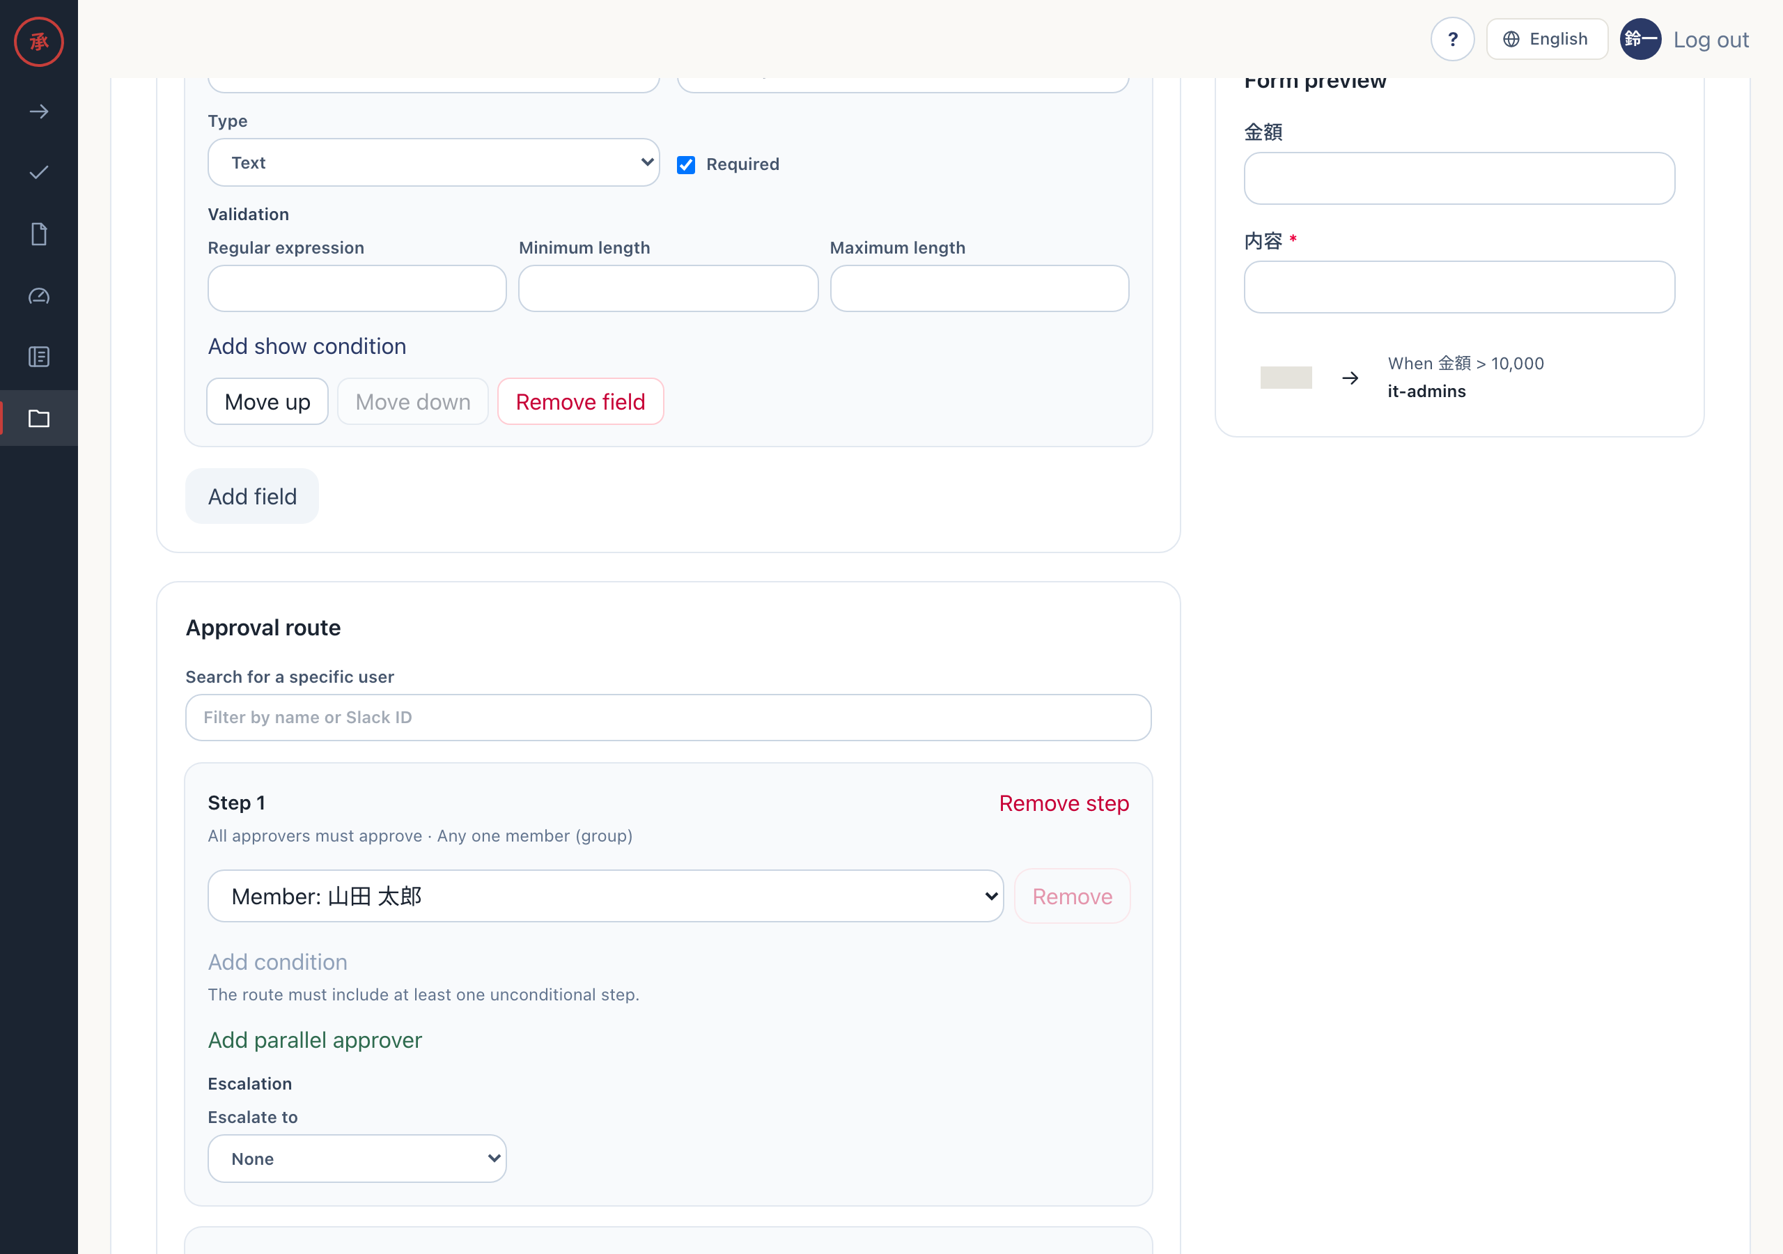Click the Remove field button

580,402
